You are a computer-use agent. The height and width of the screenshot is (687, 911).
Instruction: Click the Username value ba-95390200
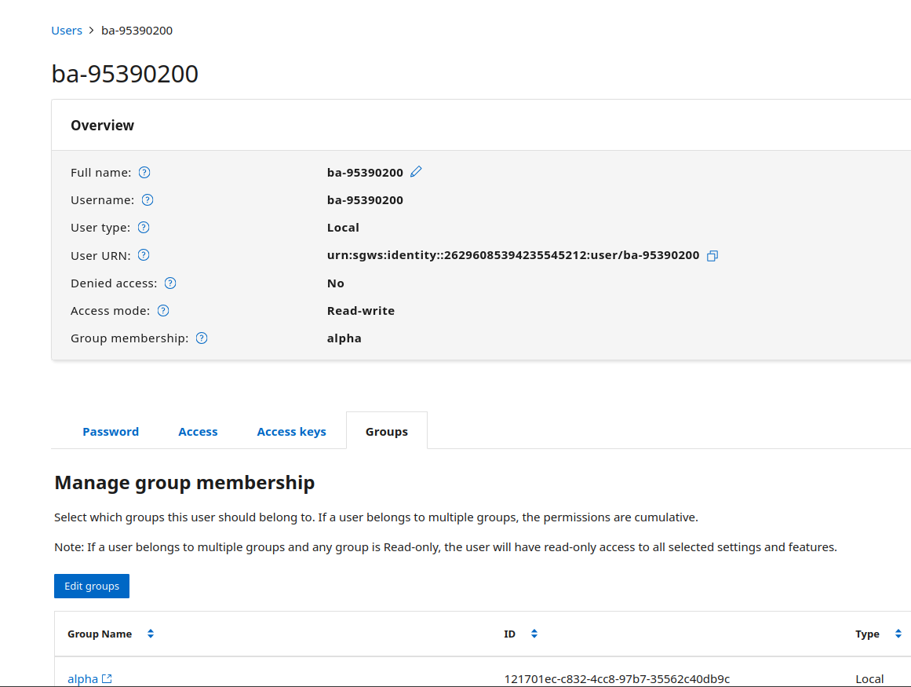pos(365,200)
